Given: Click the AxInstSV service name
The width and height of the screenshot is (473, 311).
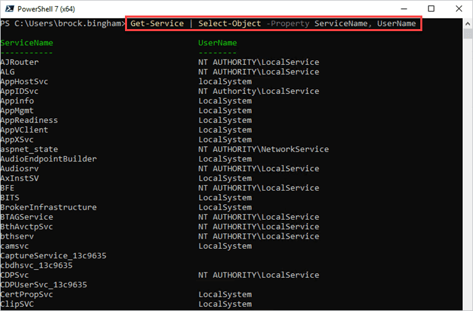Looking at the screenshot, I should 20,178.
